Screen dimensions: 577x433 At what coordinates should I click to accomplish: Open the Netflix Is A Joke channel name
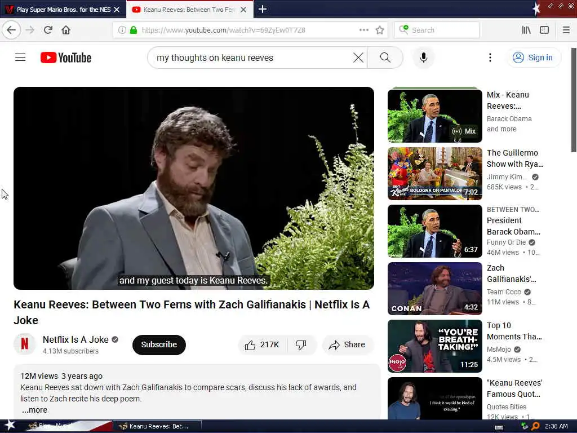76,339
